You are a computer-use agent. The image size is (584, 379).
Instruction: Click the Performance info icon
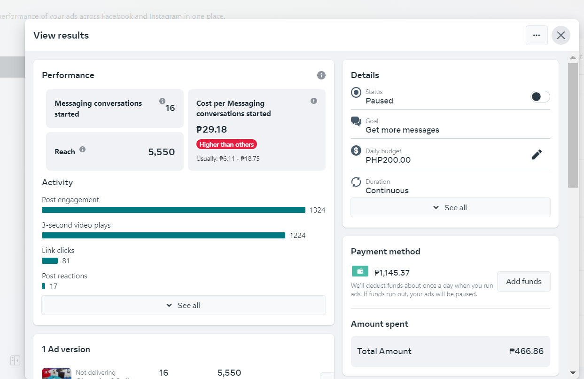321,75
